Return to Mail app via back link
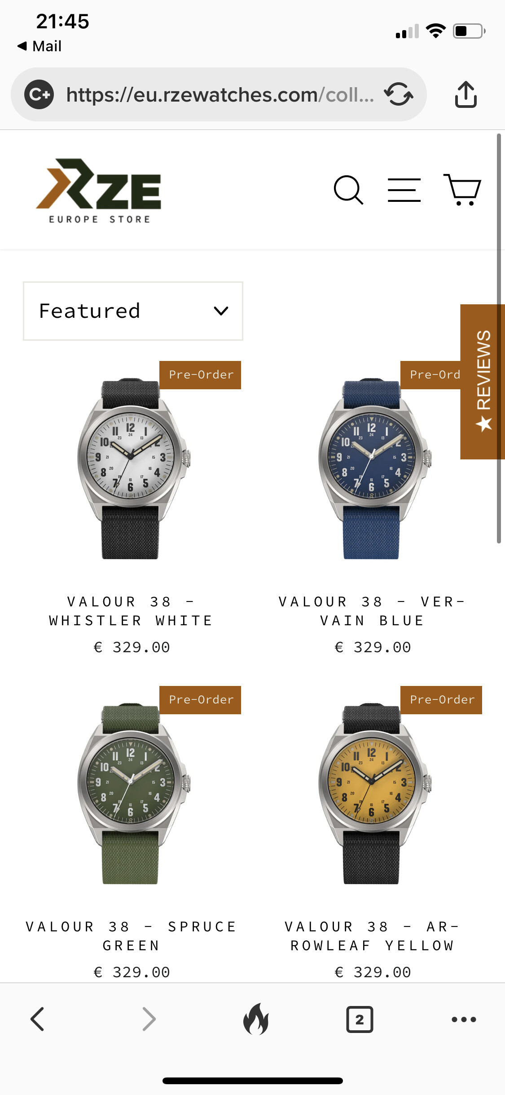Viewport: 505px width, 1095px height. [39, 46]
